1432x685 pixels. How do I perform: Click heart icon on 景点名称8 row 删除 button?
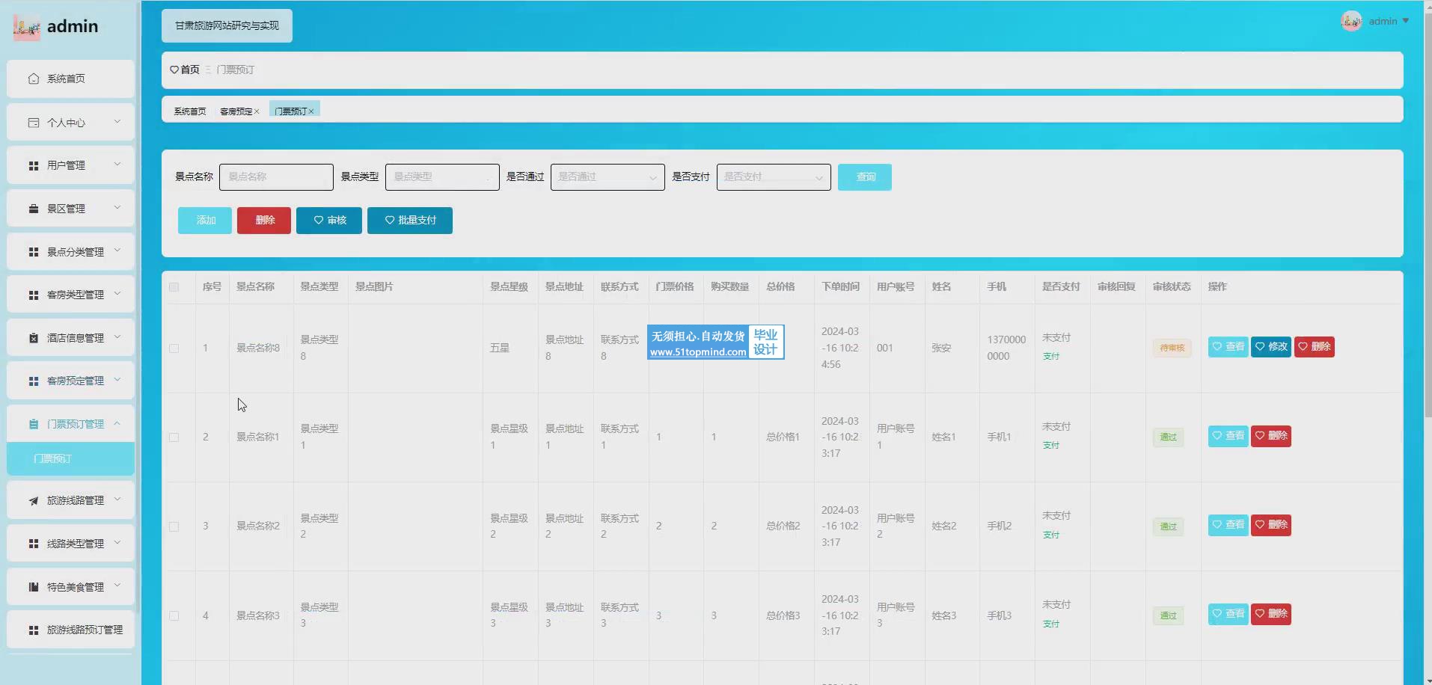(x=1303, y=346)
